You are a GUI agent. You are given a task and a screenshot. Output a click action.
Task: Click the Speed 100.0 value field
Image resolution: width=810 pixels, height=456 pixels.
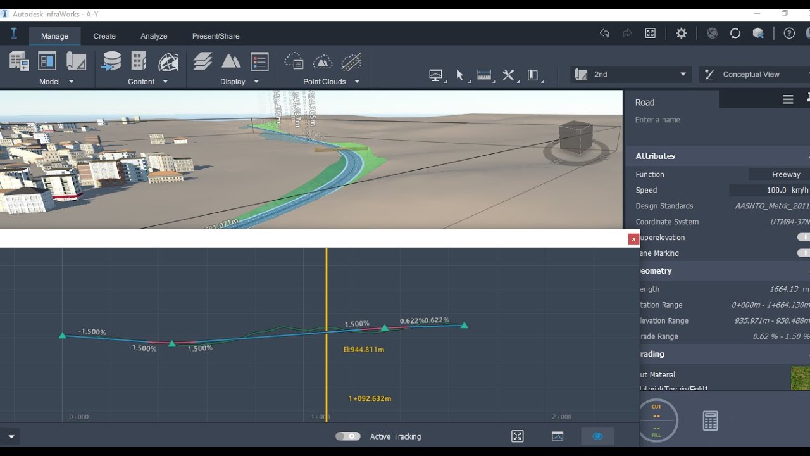769,190
